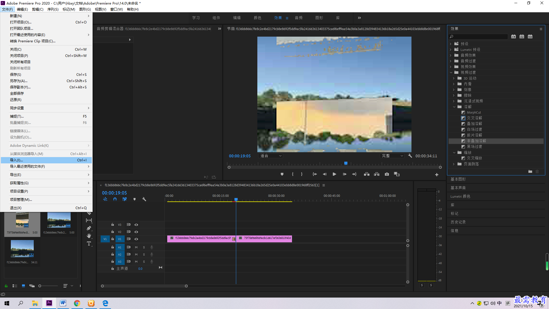
Task: Select 黑场过渡 transition effect
Action: [474, 147]
